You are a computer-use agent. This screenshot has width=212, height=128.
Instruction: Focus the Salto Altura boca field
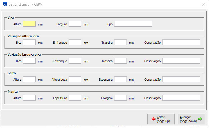[75, 80]
